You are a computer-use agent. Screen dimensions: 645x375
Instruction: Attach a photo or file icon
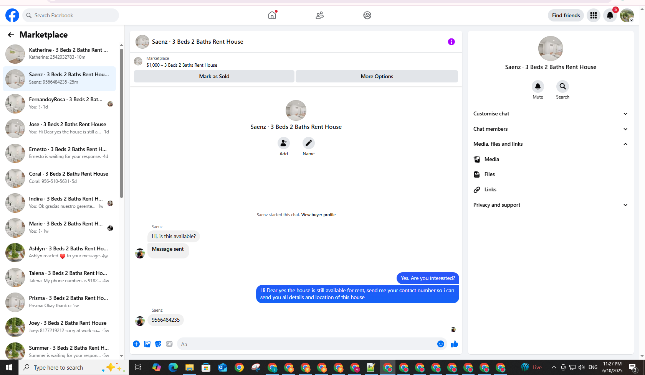coord(147,344)
